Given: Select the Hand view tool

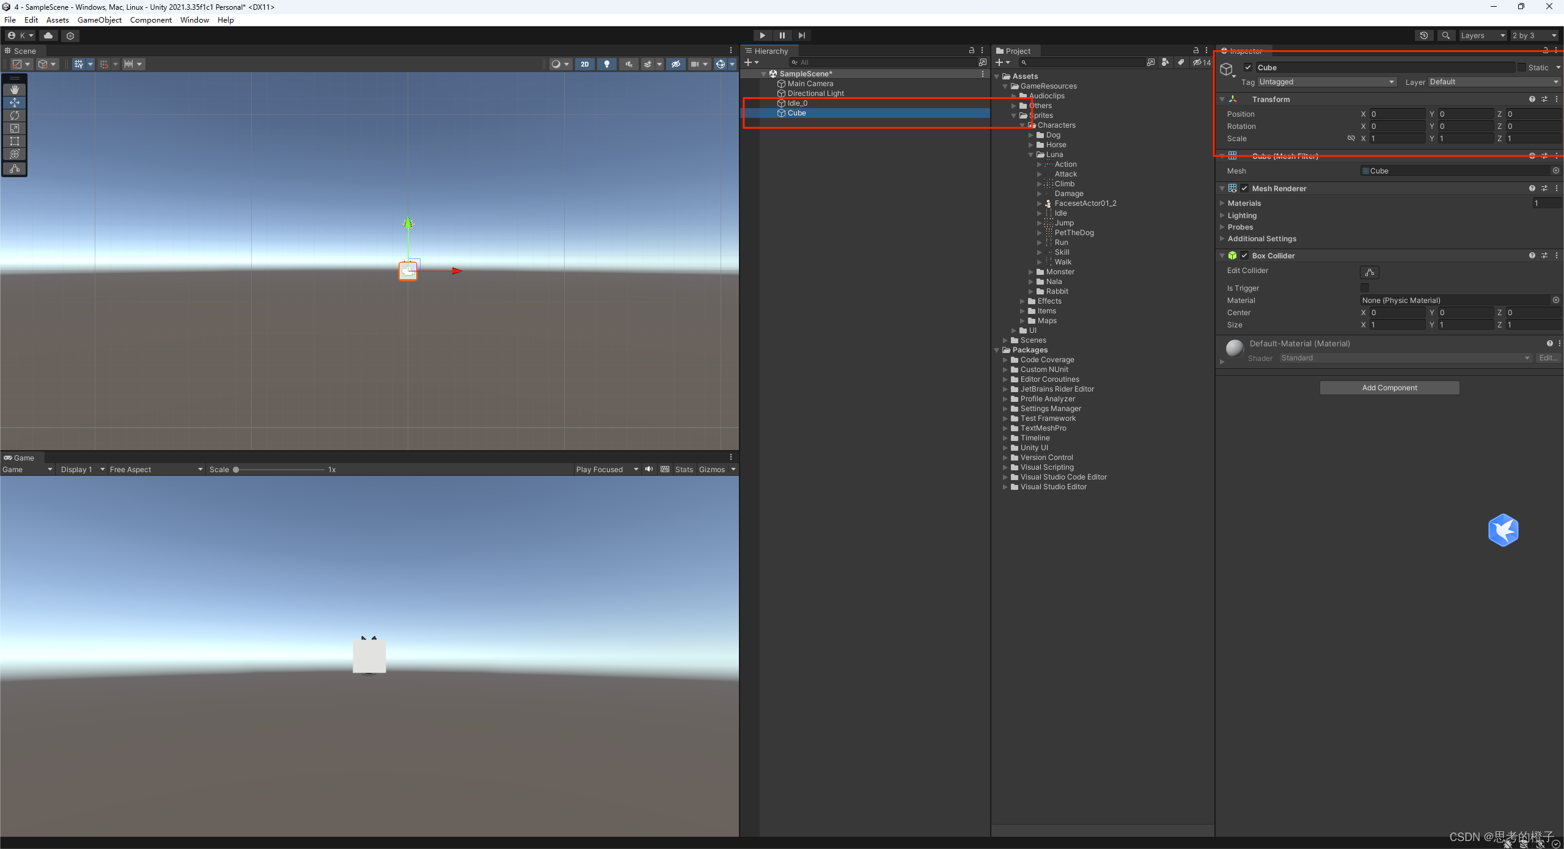Looking at the screenshot, I should (x=15, y=89).
